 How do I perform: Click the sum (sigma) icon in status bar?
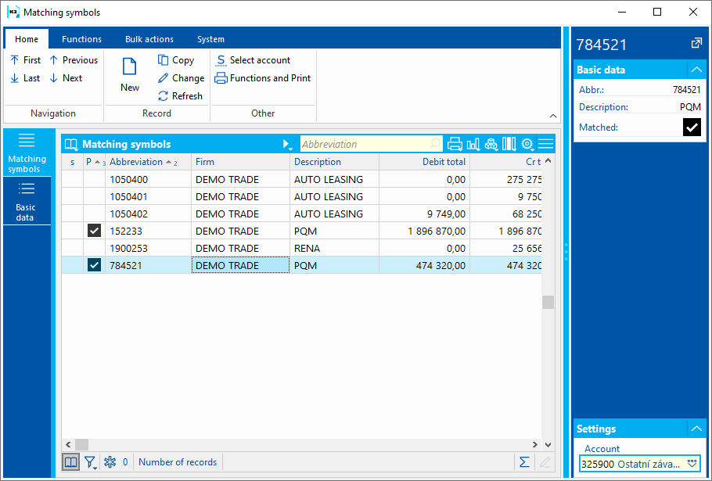pos(524,462)
